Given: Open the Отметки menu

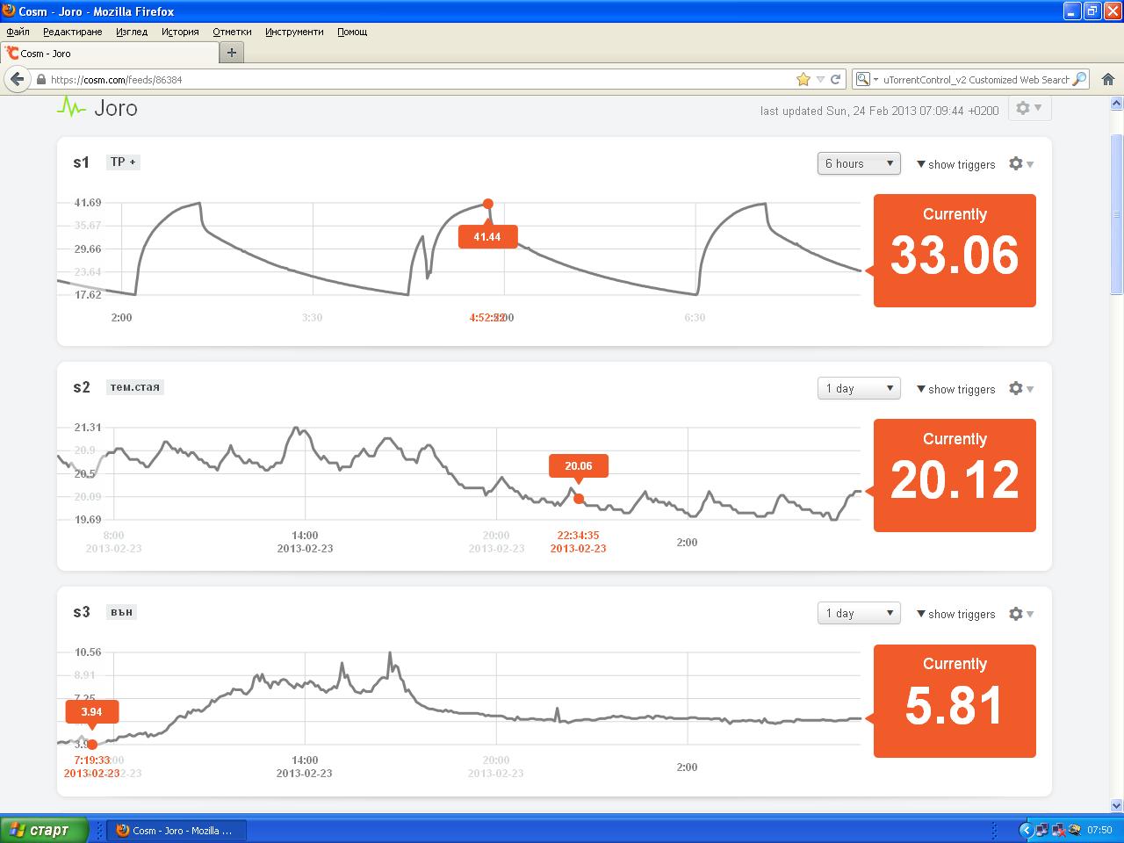Looking at the screenshot, I should (232, 32).
